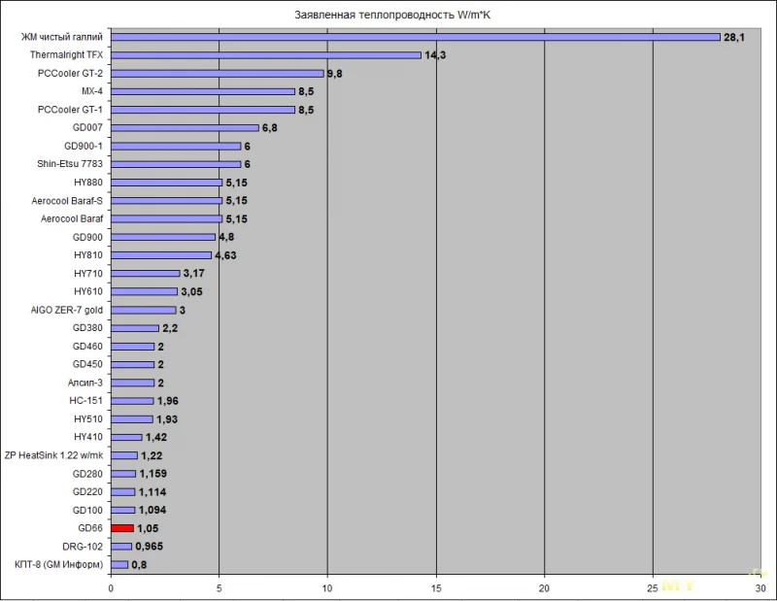The height and width of the screenshot is (601, 777).
Task: Click the chart title Заявленная теплопроводность W/m*K
Action: [392, 15]
